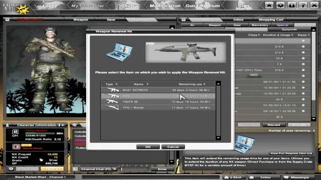Screen dimensions: 321x180
Task: Click the XM8 weapon preview image
Action: tap(186, 52)
